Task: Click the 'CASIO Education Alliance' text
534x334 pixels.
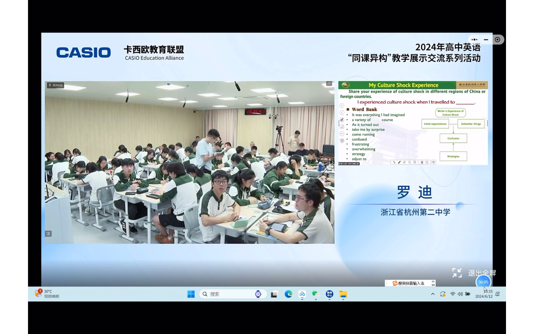Action: 154,58
